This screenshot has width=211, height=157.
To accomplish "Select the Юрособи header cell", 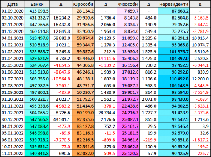I will coord(83,4).
